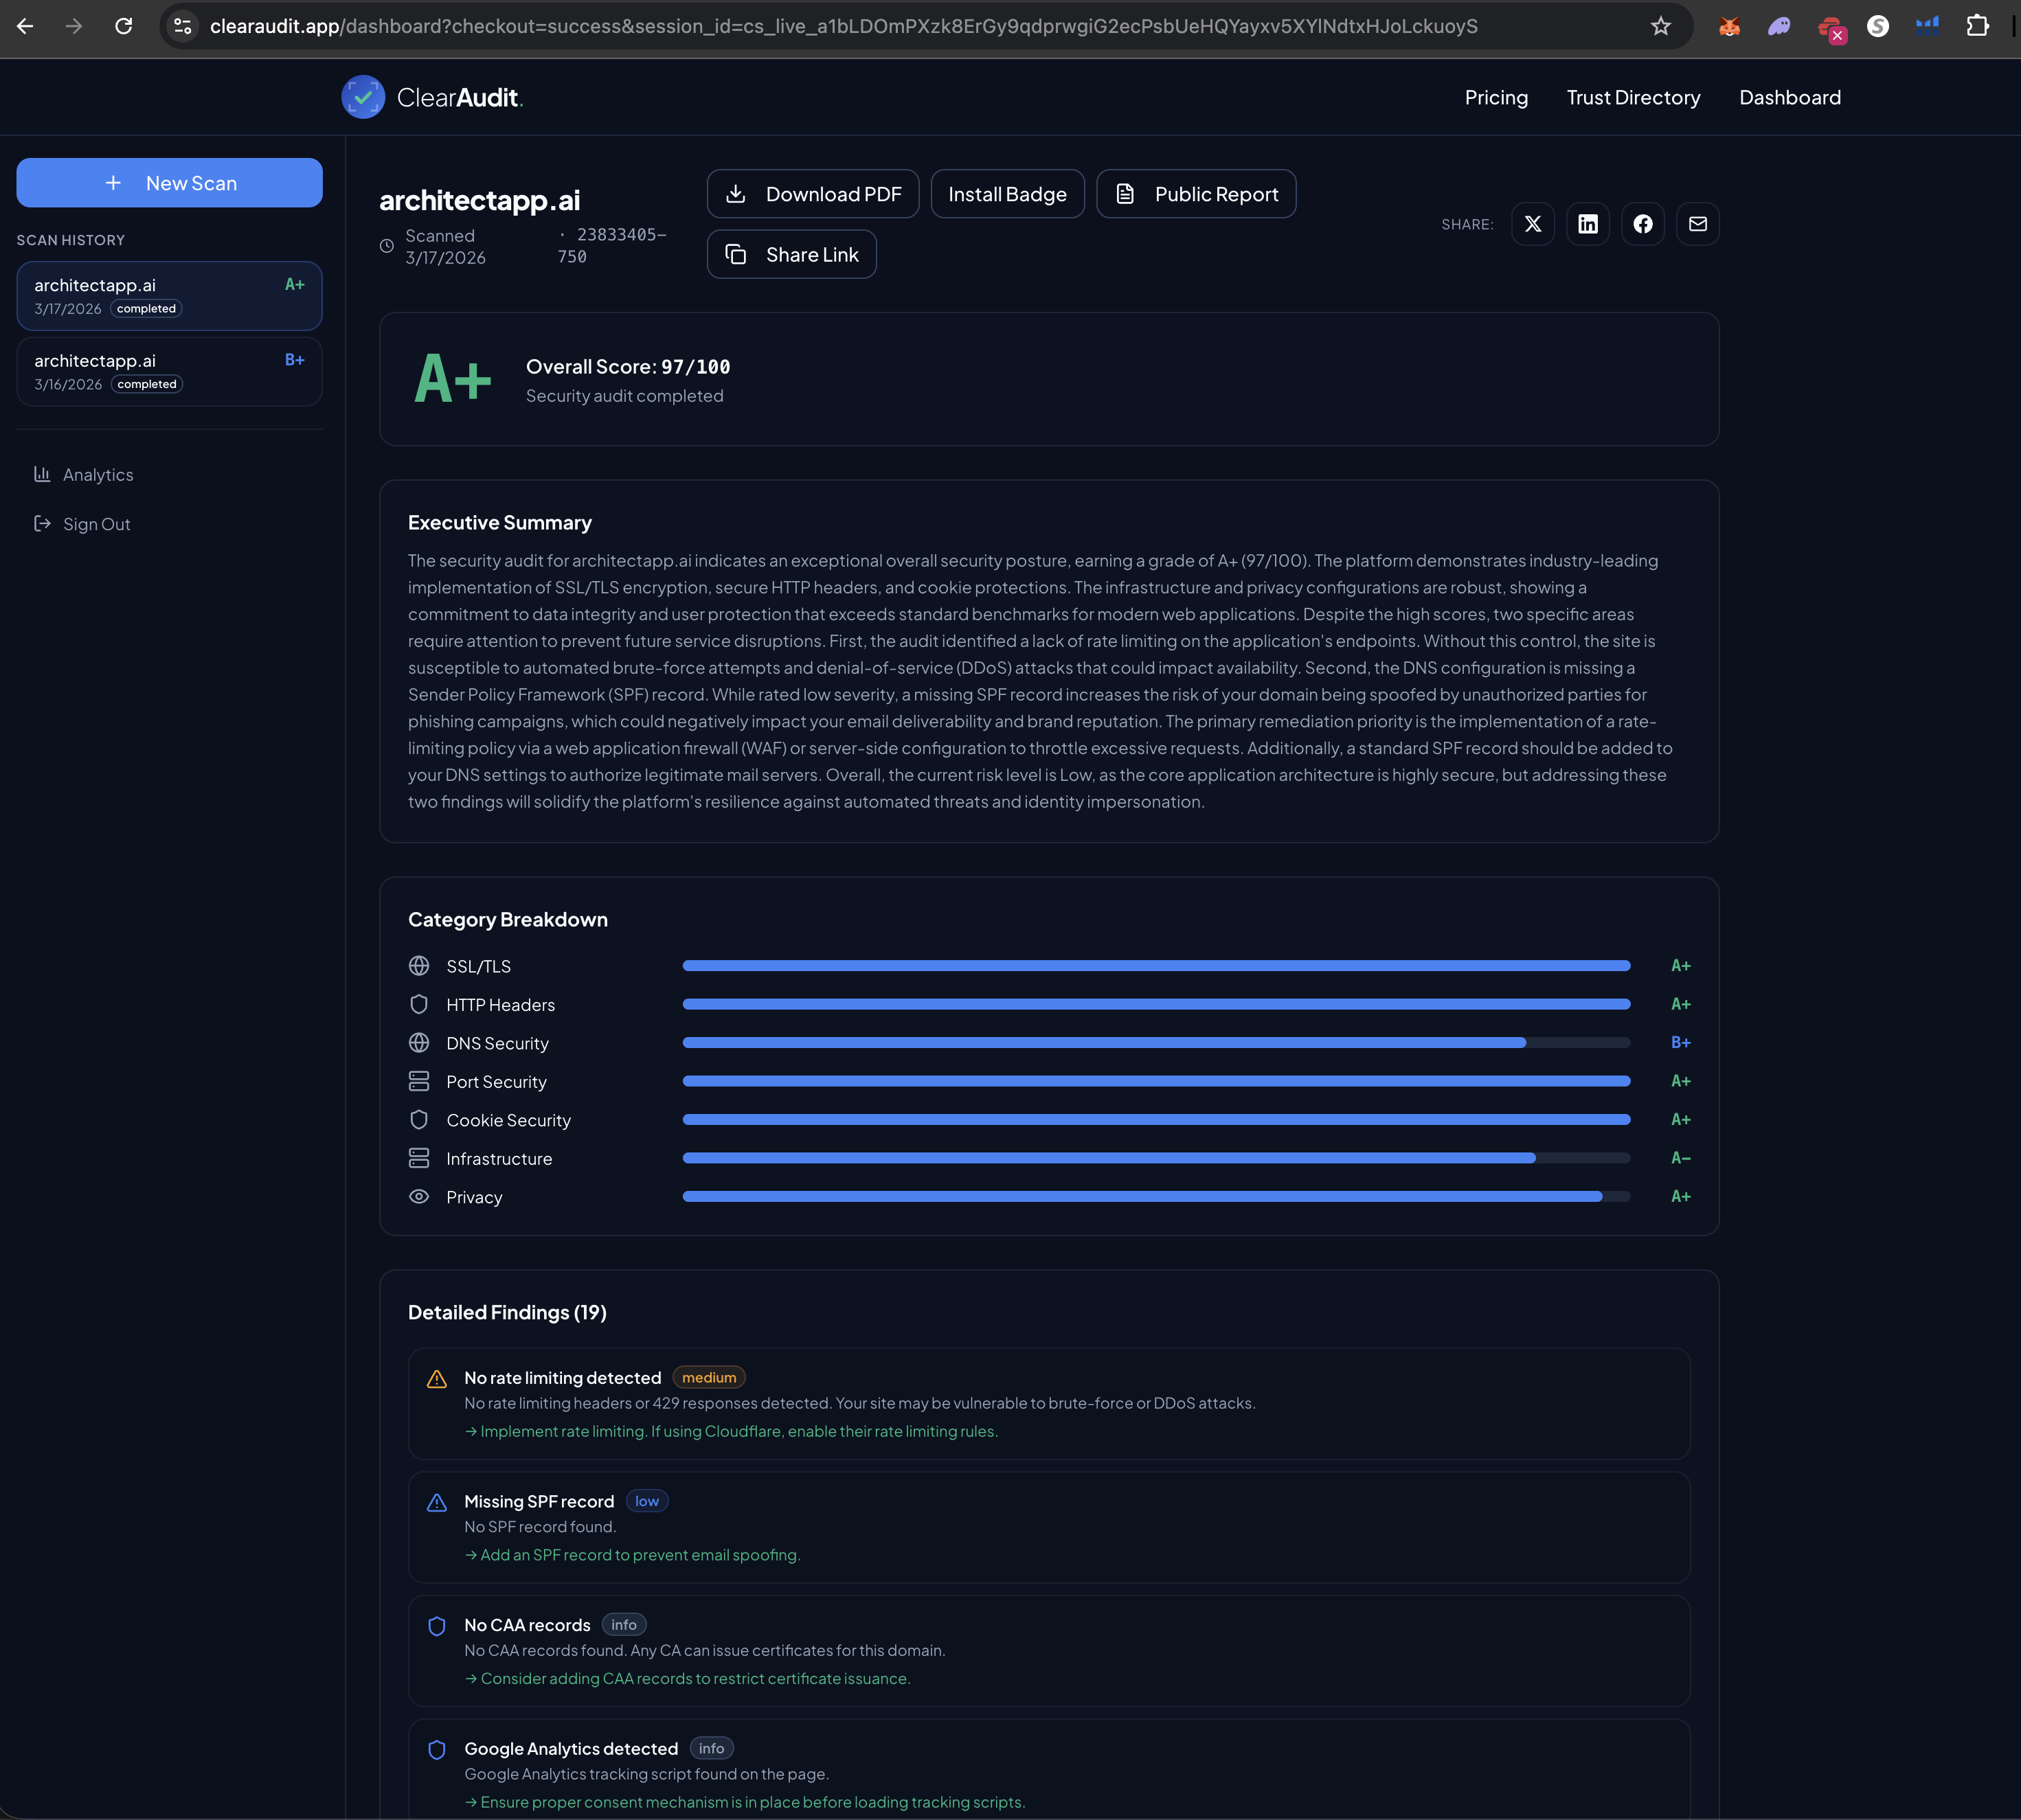Download the PDF report
The height and width of the screenshot is (1820, 2021).
[x=813, y=193]
